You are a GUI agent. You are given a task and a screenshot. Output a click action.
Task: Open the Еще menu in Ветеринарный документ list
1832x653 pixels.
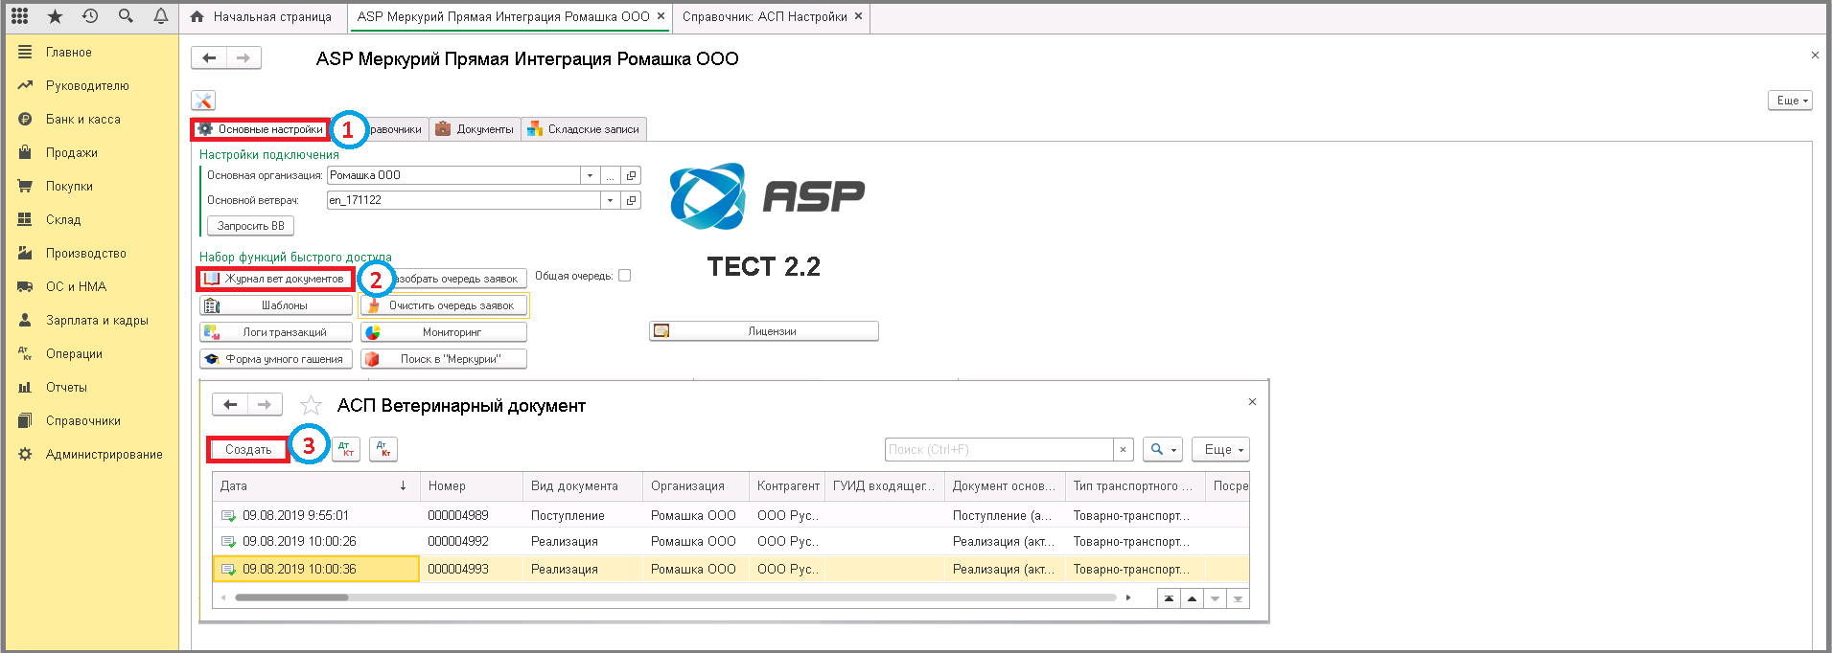tap(1221, 449)
